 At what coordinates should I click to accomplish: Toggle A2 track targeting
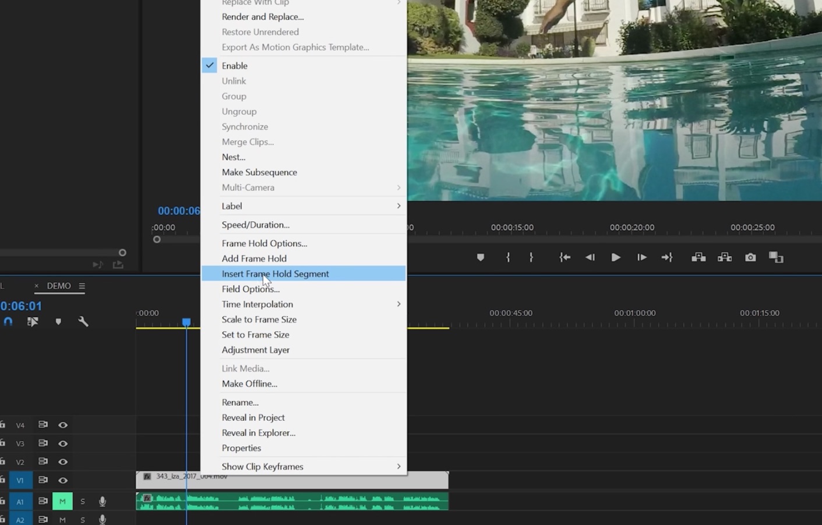tap(20, 519)
